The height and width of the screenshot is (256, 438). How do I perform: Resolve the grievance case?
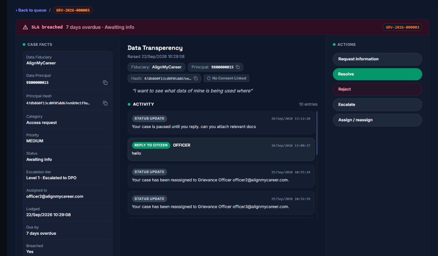[x=377, y=74]
